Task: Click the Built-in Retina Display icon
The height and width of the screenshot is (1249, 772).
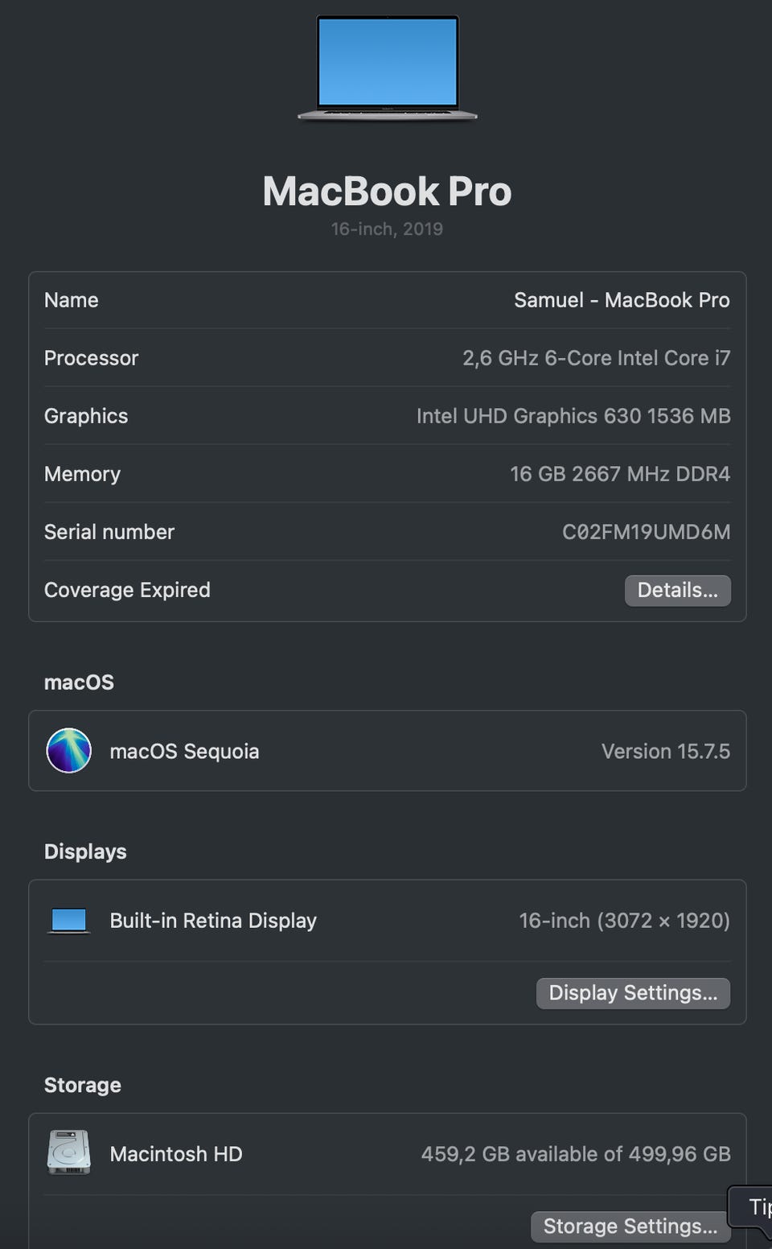Action: coord(69,920)
